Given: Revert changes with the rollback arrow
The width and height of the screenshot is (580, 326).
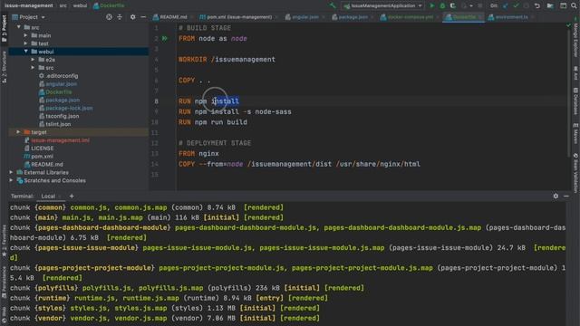Looking at the screenshot, I should 537,6.
